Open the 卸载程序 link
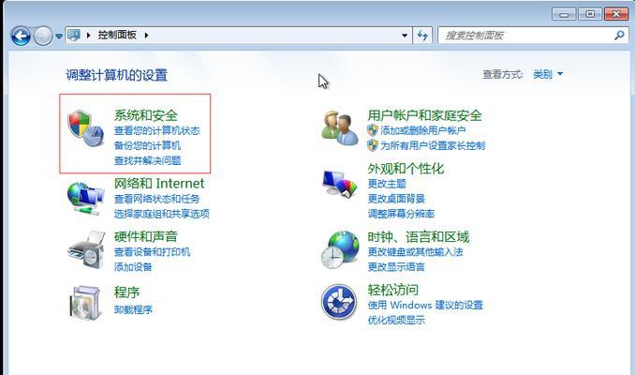Screen dimensions: 635x375 click(133, 309)
